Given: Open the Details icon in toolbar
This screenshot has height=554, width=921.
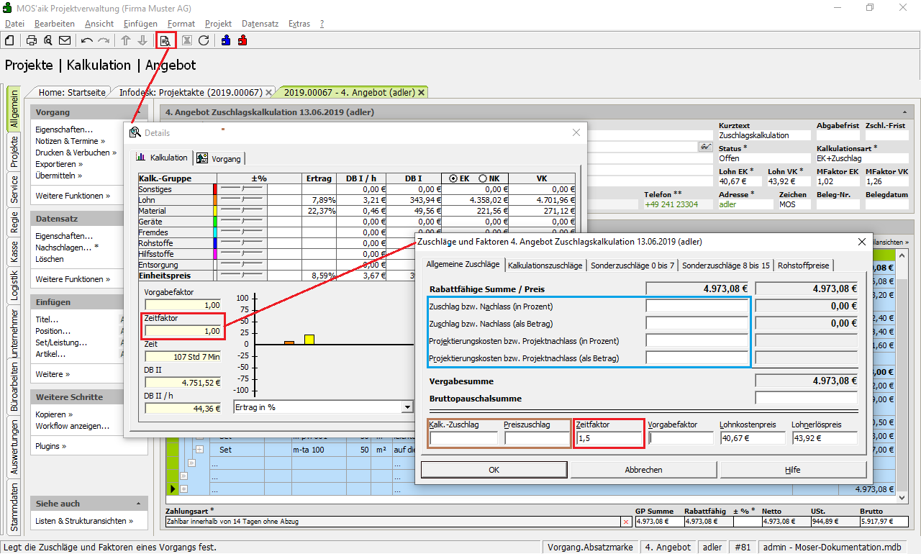Looking at the screenshot, I should (x=165, y=40).
